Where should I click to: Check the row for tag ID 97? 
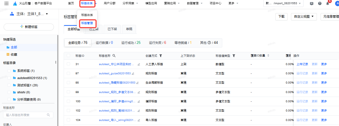tap(68, 73)
